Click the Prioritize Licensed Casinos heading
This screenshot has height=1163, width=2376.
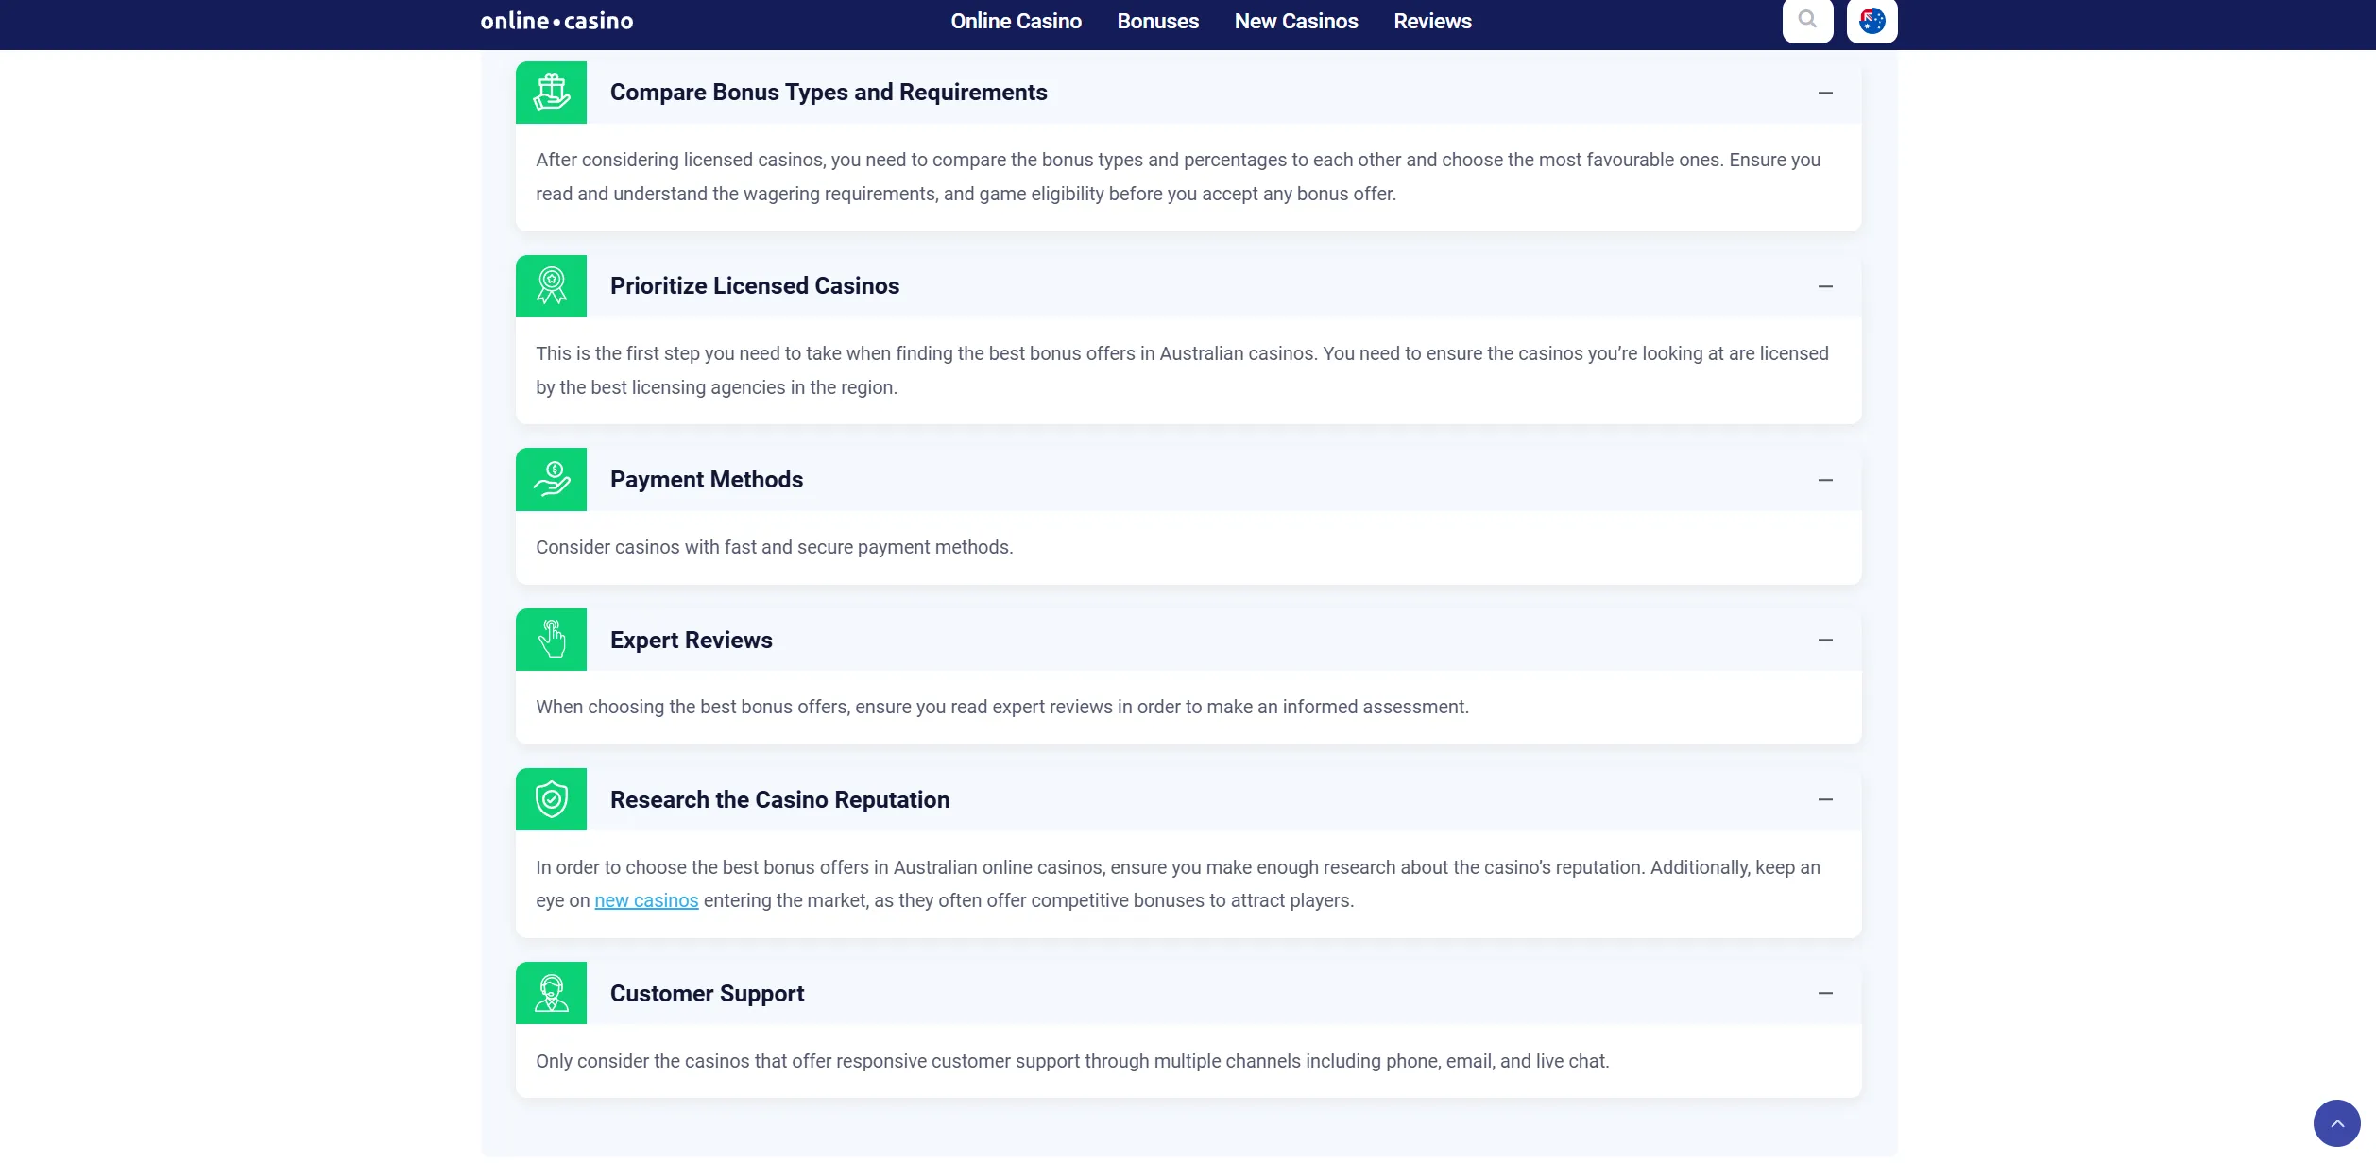click(x=755, y=286)
